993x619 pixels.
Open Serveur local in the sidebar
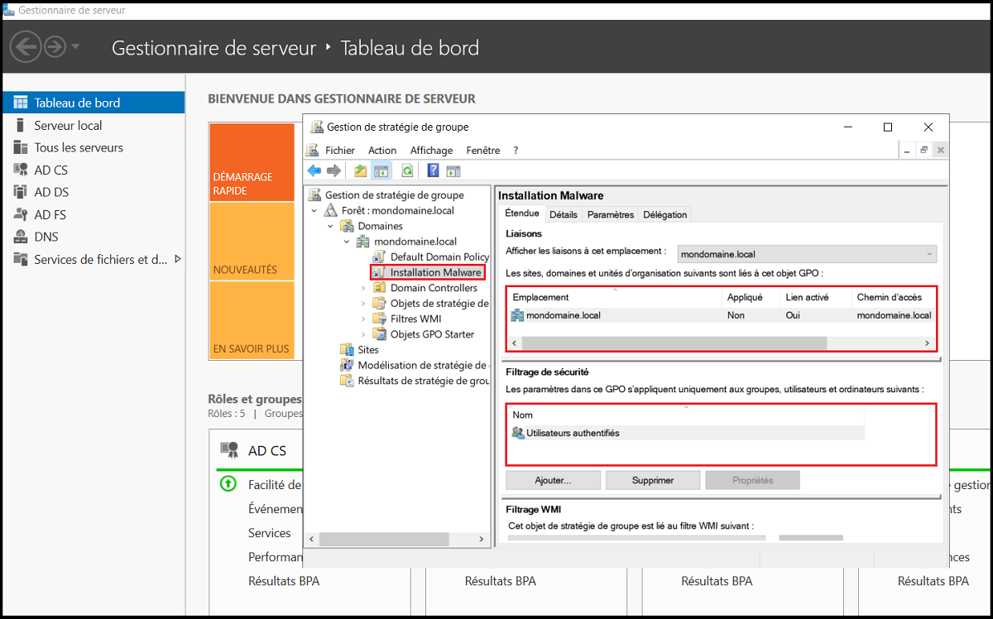68,126
